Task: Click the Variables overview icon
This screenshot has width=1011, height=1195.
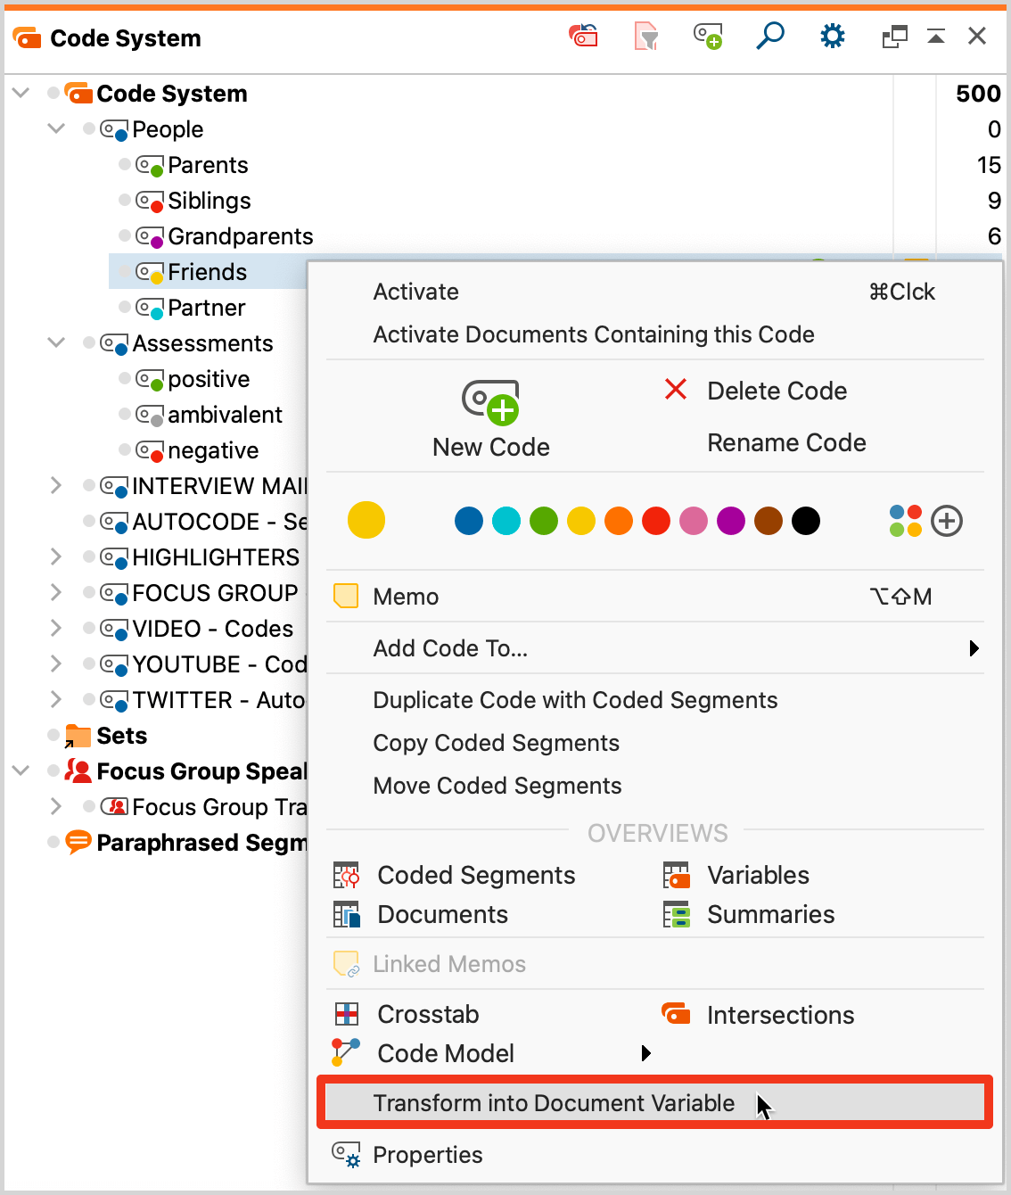Action: 677,876
